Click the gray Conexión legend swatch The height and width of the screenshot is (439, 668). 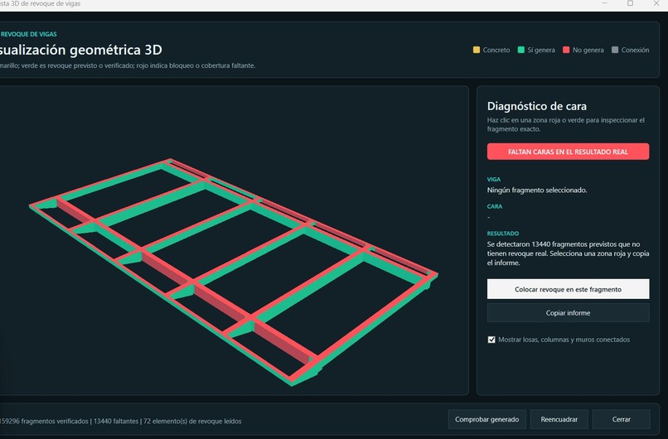tap(615, 50)
